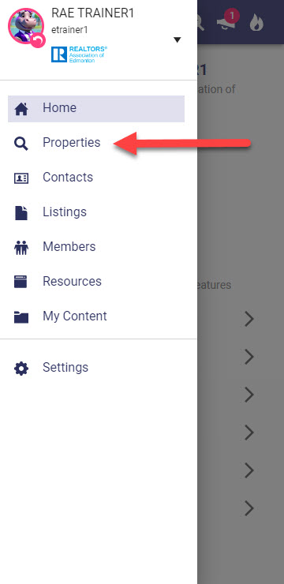Screen dimensions: 284x584
Task: Click the first right chevron in dimmed list
Action: pyautogui.click(x=249, y=319)
